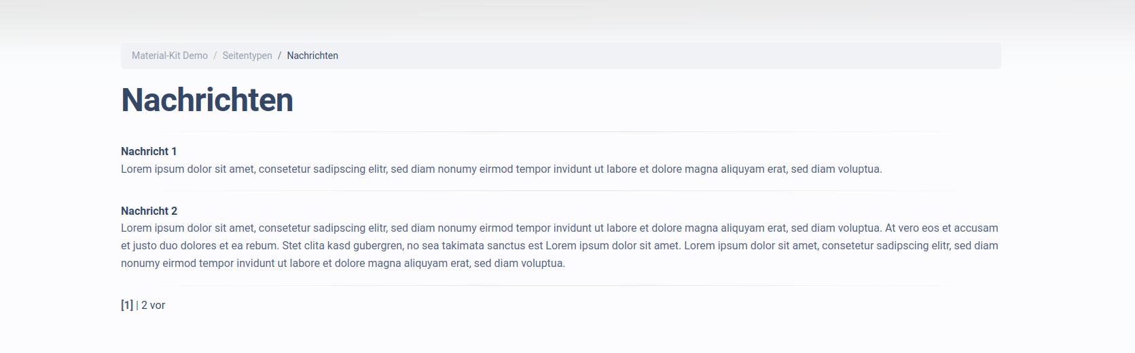The image size is (1135, 353).
Task: Click the Nachricht 2 line starting "et justo duo"
Action: click(x=559, y=246)
